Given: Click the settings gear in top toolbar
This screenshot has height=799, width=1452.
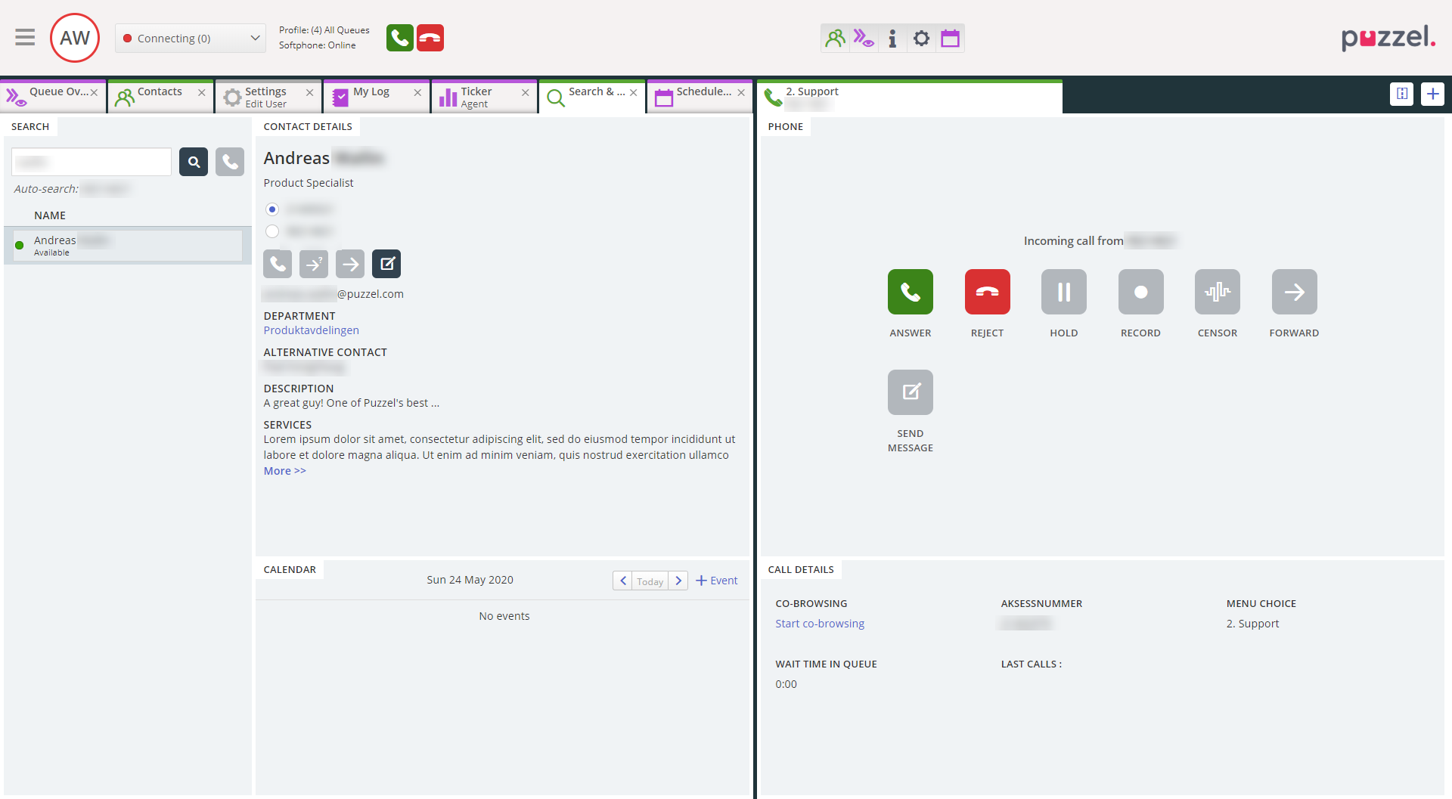Looking at the screenshot, I should (x=920, y=39).
